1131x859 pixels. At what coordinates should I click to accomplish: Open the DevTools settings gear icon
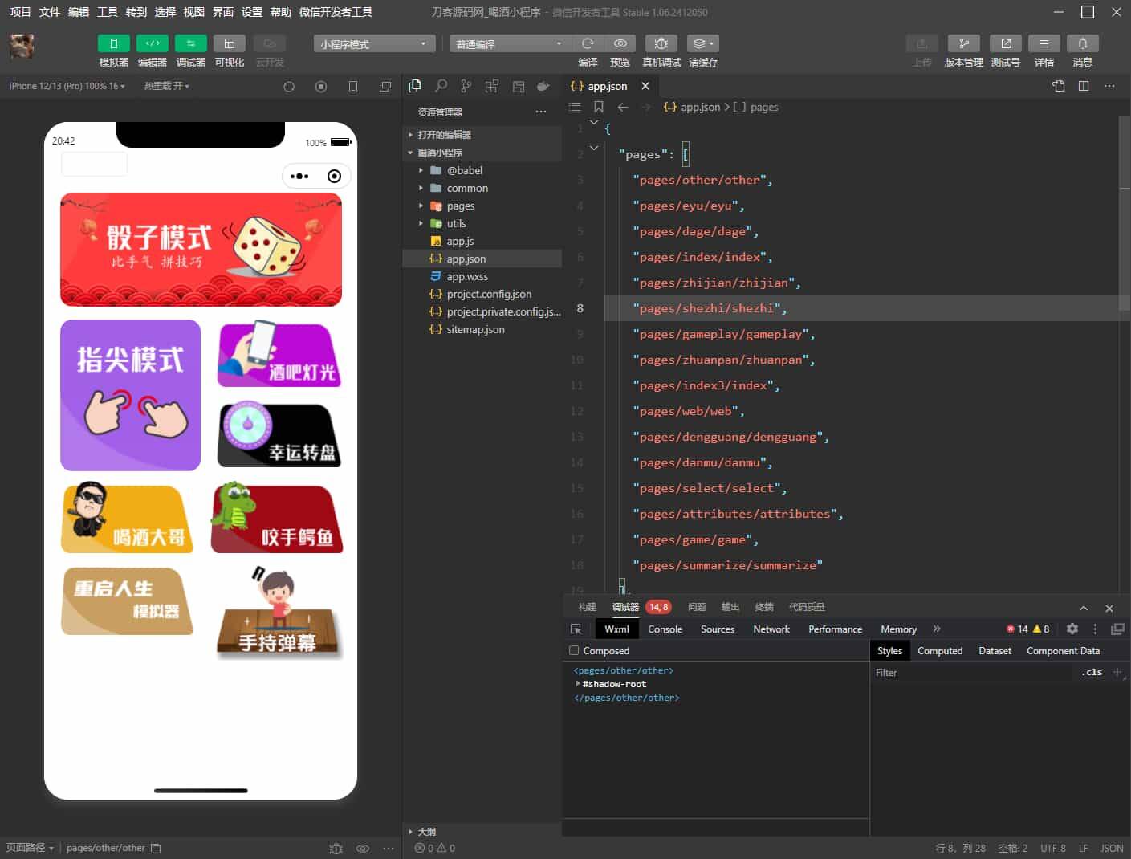1072,629
